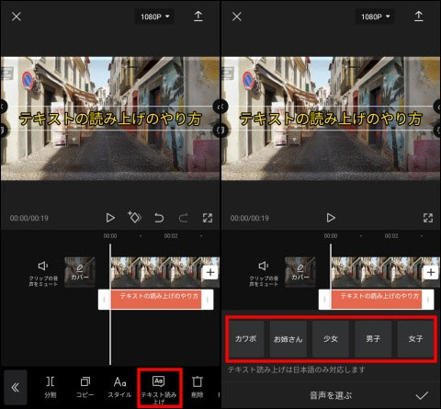Image resolution: width=441 pixels, height=409 pixels.
Task: Choose the 女子 voice
Action: point(415,339)
